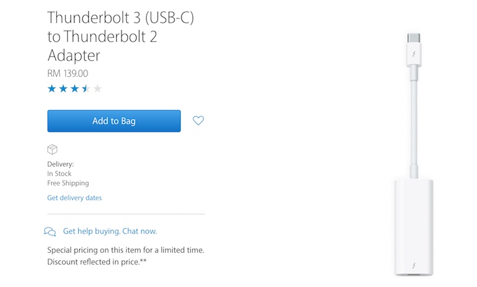Click the Delivery label
This screenshot has height=287, width=477.
61,164
